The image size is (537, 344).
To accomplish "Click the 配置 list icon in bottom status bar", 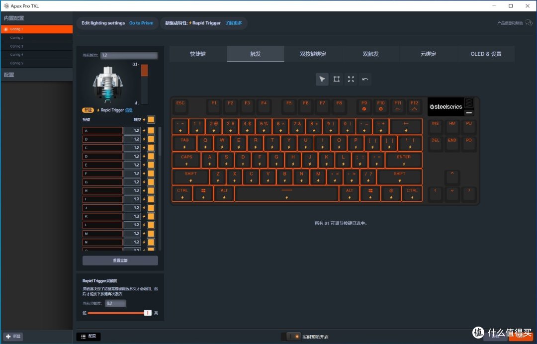I will (82, 336).
